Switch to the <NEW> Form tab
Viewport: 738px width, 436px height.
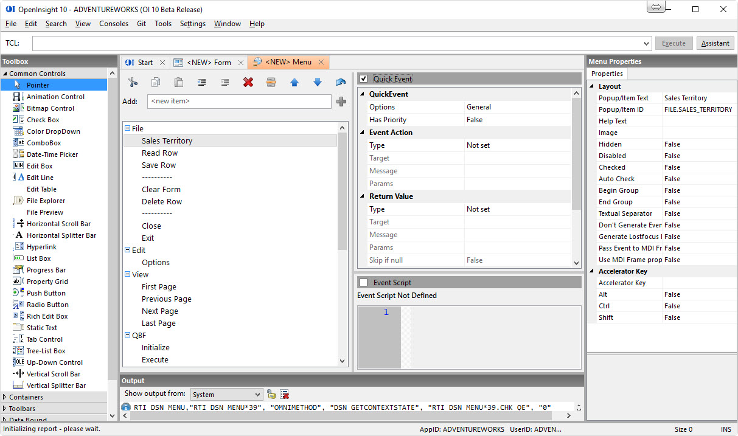pyautogui.click(x=209, y=62)
